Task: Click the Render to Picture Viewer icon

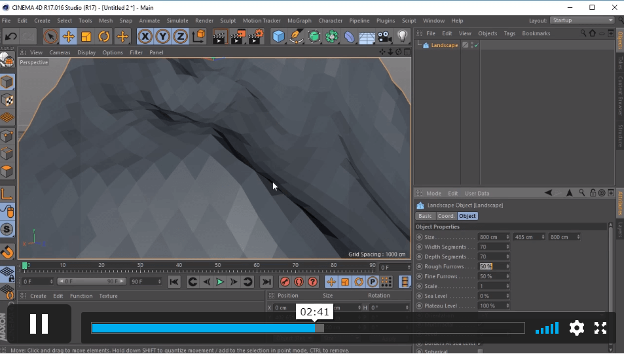Action: click(237, 37)
